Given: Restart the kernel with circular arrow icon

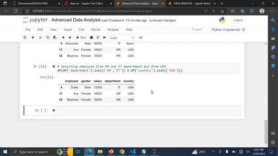Looking at the screenshot, I should coord(98,38).
